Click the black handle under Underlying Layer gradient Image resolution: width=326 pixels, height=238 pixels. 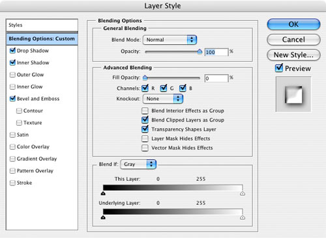pyautogui.click(x=103, y=217)
